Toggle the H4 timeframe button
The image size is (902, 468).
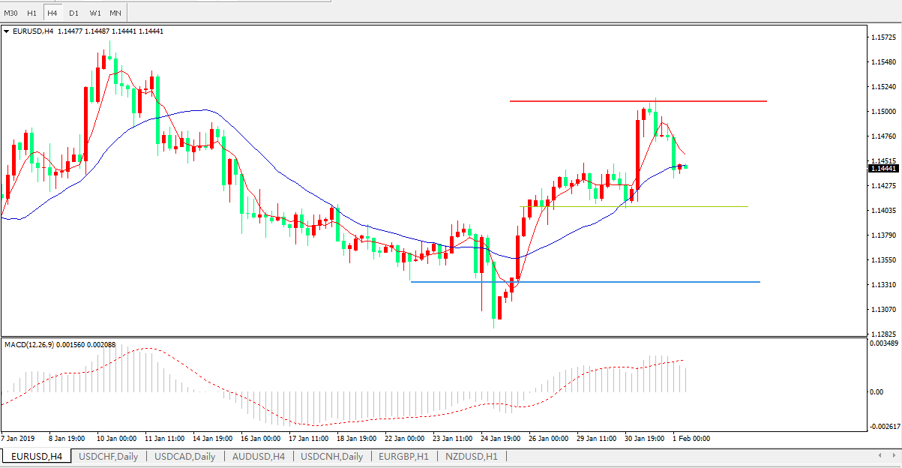(x=52, y=13)
